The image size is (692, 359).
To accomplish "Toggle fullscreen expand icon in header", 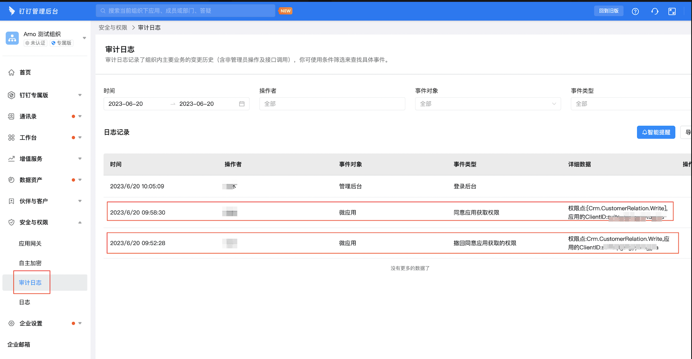I will [x=672, y=11].
